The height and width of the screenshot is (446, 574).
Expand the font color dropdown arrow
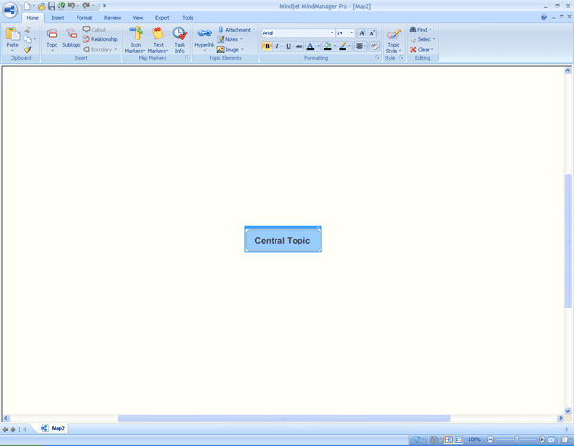click(319, 46)
